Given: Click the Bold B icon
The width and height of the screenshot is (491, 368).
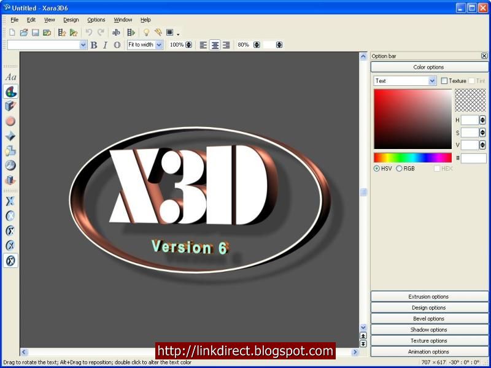Looking at the screenshot, I should 94,45.
